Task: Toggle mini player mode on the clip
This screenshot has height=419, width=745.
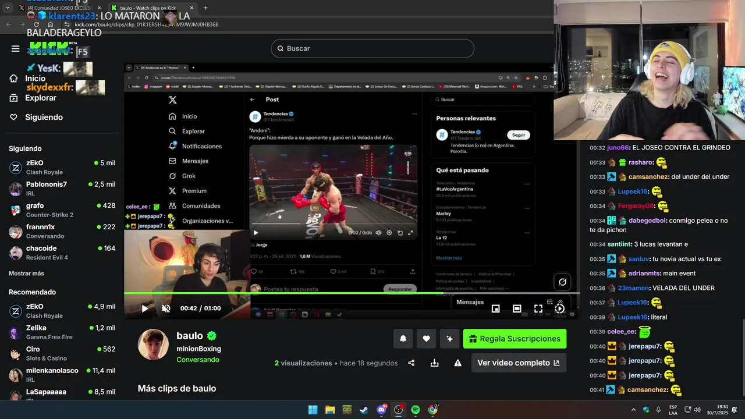Action: (x=496, y=308)
